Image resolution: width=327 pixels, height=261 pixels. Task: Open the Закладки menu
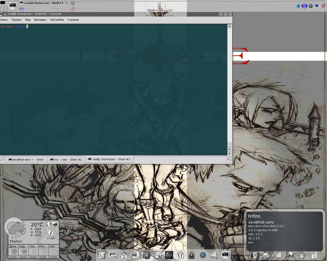pyautogui.click(x=40, y=20)
